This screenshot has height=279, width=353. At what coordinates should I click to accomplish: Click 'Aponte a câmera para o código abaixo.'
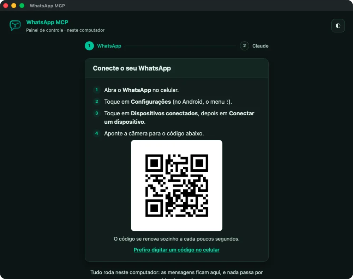tap(154, 133)
